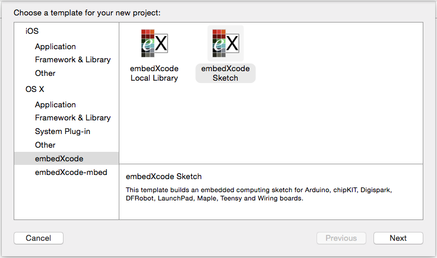Click the iOS section header

pyautogui.click(x=32, y=31)
